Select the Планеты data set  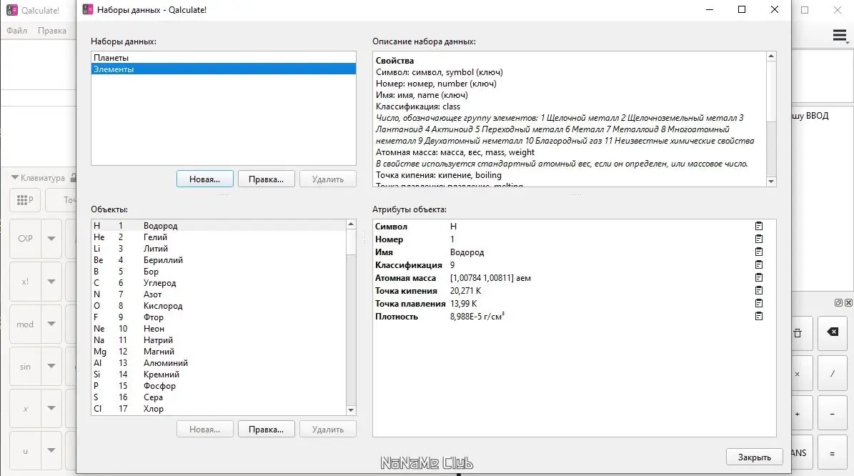click(x=223, y=58)
